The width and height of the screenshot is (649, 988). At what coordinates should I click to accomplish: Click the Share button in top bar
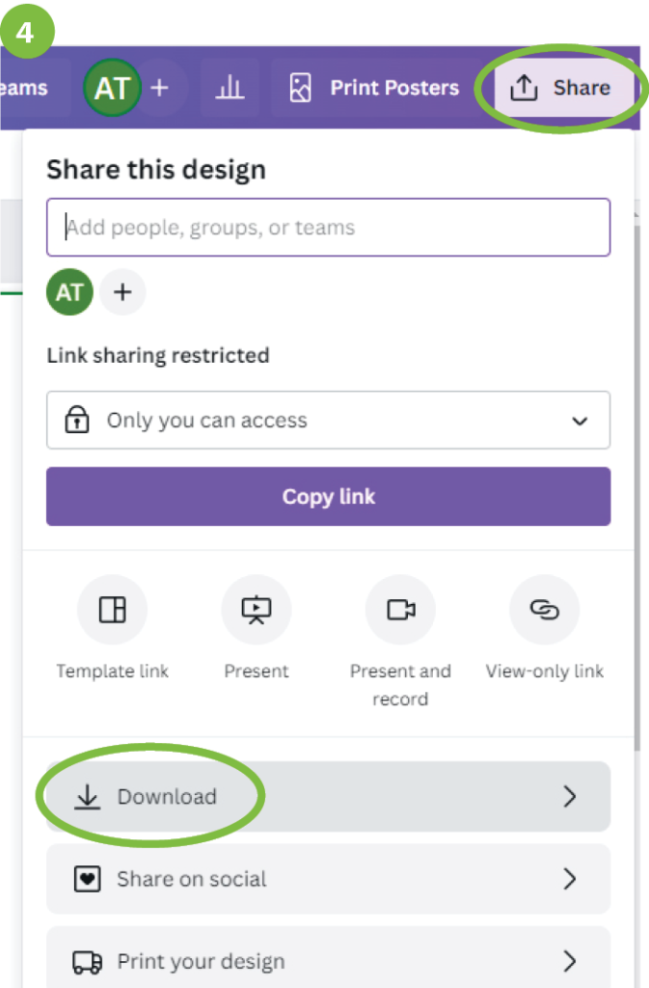561,88
